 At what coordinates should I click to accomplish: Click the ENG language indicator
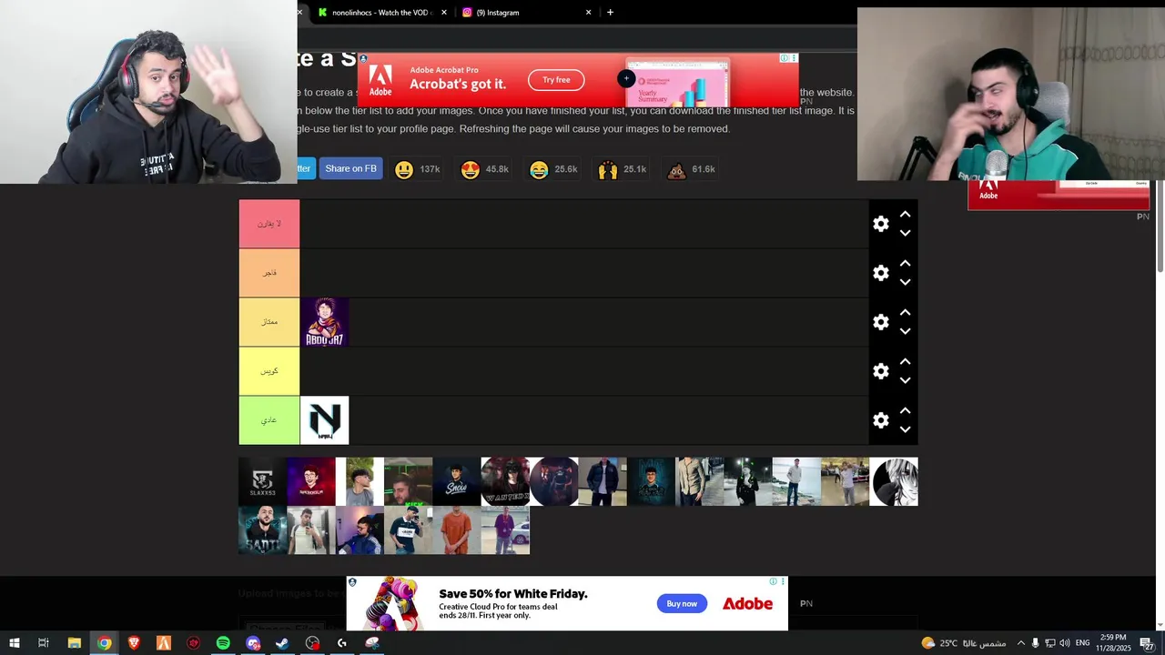[x=1082, y=643]
